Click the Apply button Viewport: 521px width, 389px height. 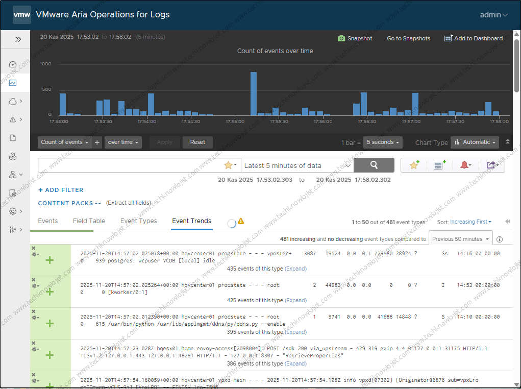(x=164, y=142)
